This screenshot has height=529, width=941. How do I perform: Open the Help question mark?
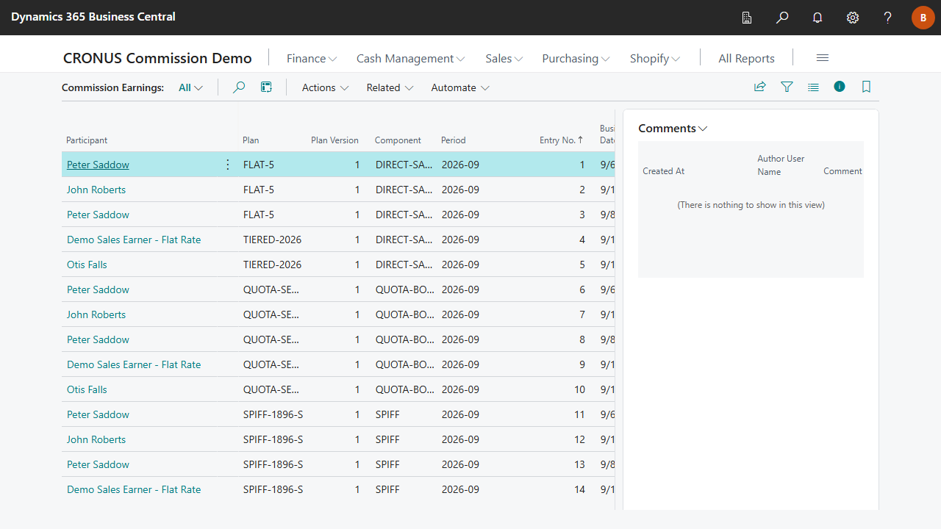point(888,18)
